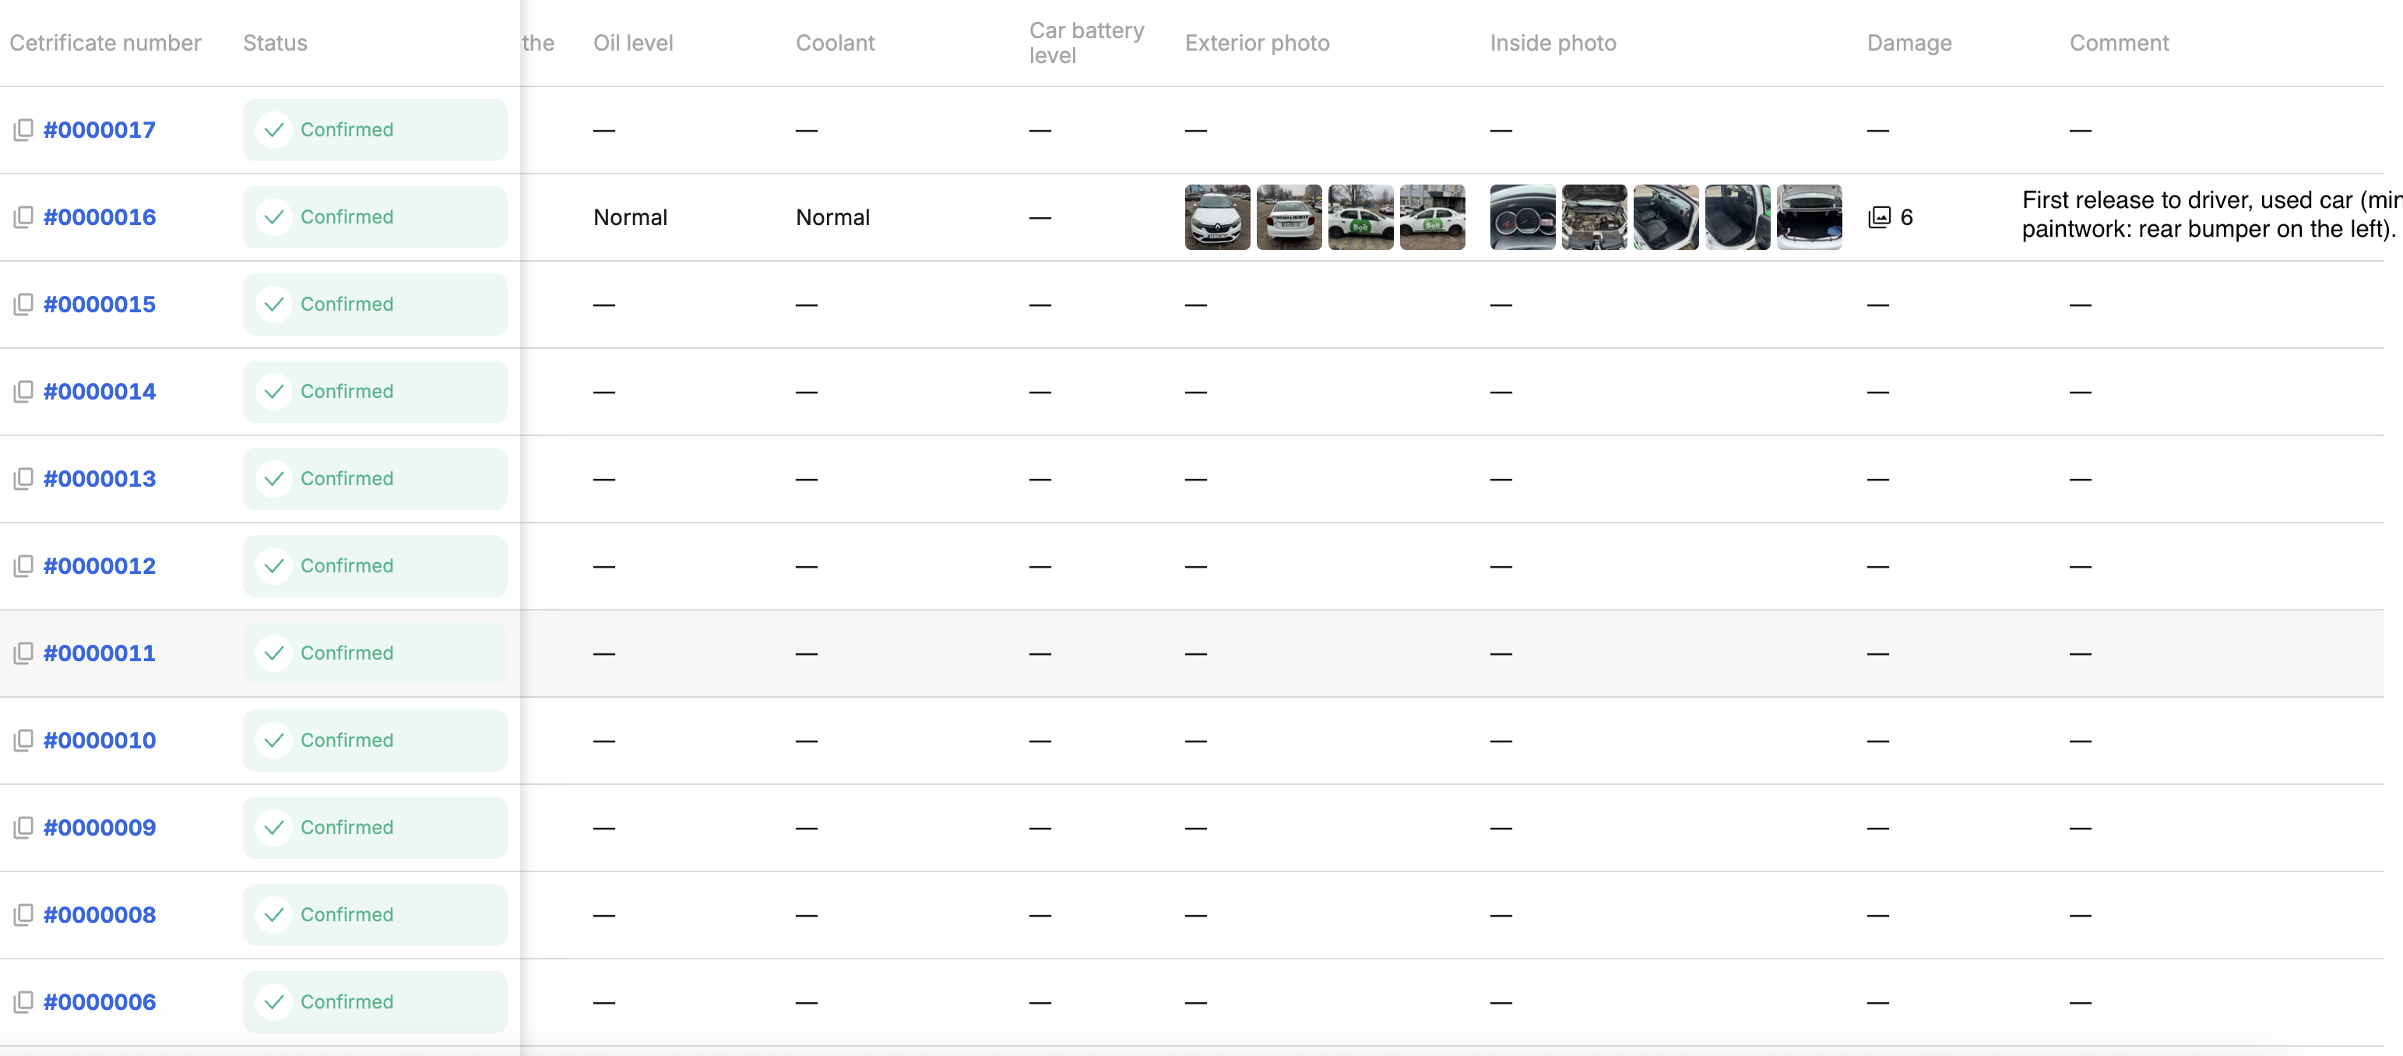Open inside photo of rear seats

click(1738, 217)
